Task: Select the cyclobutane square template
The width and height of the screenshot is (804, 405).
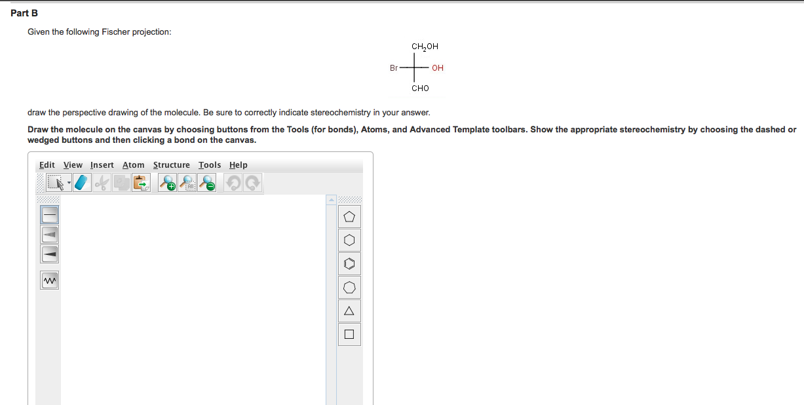Action: click(x=349, y=334)
